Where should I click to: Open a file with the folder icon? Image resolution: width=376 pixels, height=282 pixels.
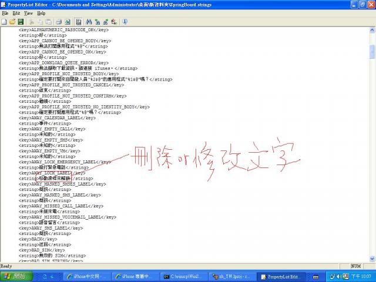pos(12,22)
